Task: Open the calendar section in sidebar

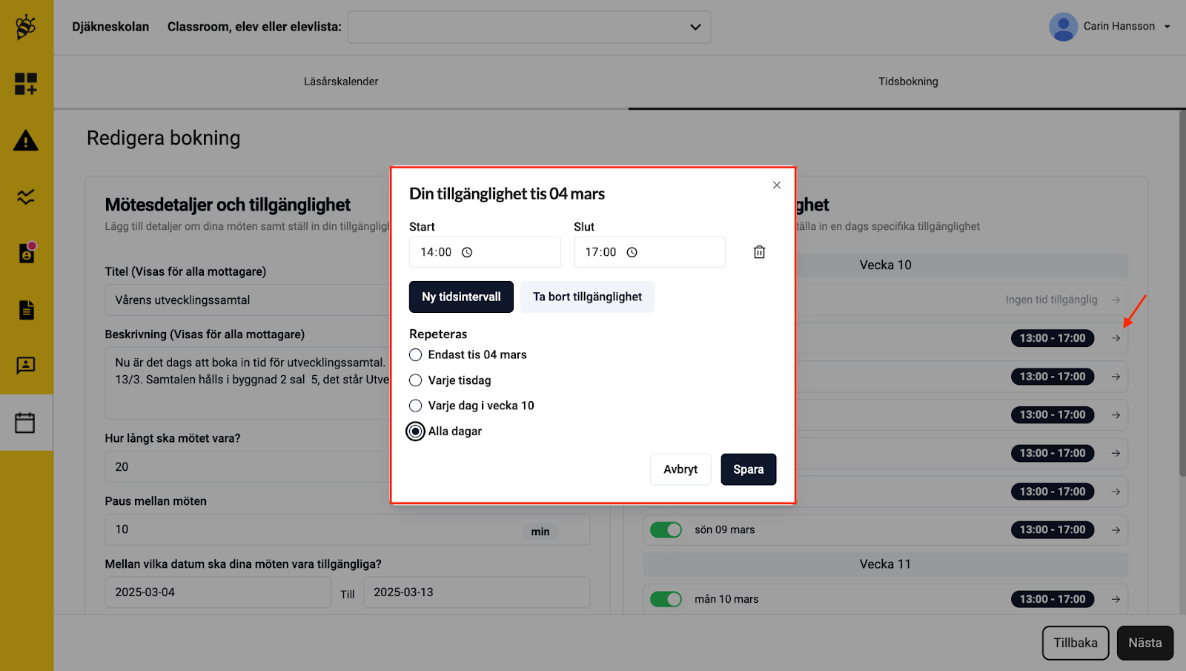Action: click(26, 423)
